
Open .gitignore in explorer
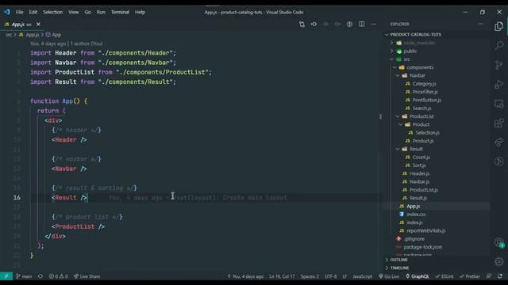click(414, 239)
